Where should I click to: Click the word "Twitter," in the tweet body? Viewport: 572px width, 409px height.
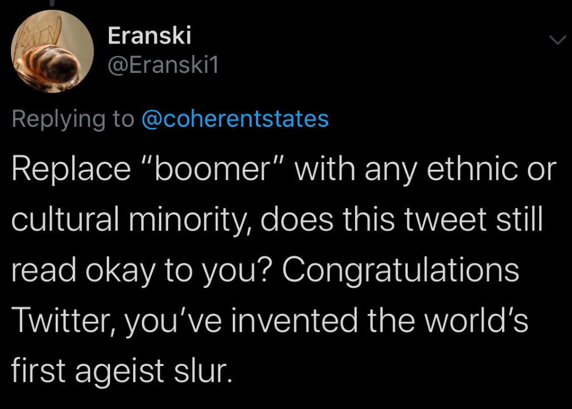coord(64,320)
